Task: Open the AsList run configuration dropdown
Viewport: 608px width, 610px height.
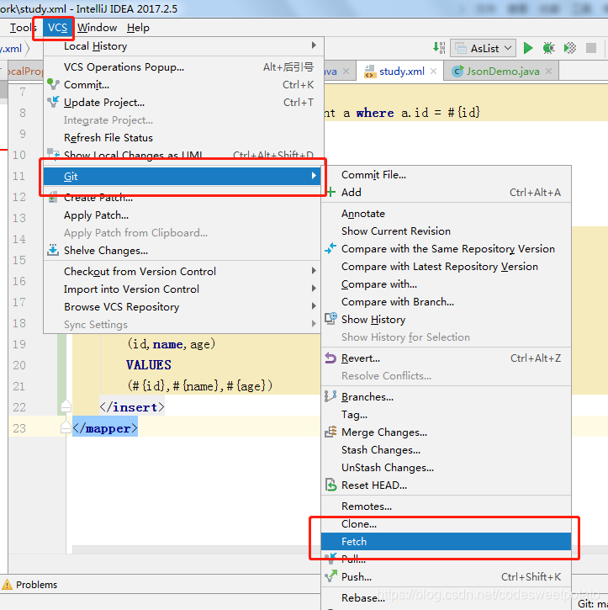Action: coord(484,48)
